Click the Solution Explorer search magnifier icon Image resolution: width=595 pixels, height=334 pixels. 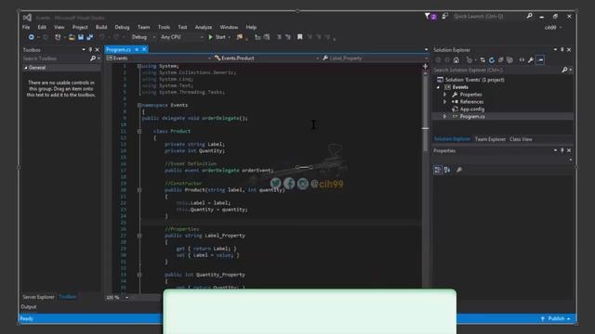pos(564,70)
